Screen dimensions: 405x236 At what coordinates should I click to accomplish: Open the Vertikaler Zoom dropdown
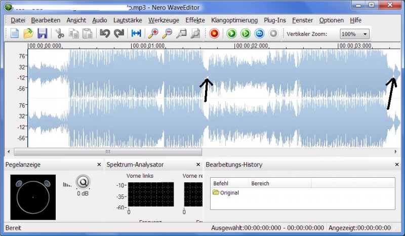tap(354, 34)
